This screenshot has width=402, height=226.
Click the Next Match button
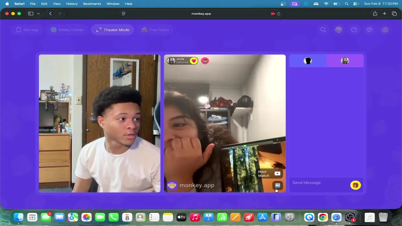269,174
